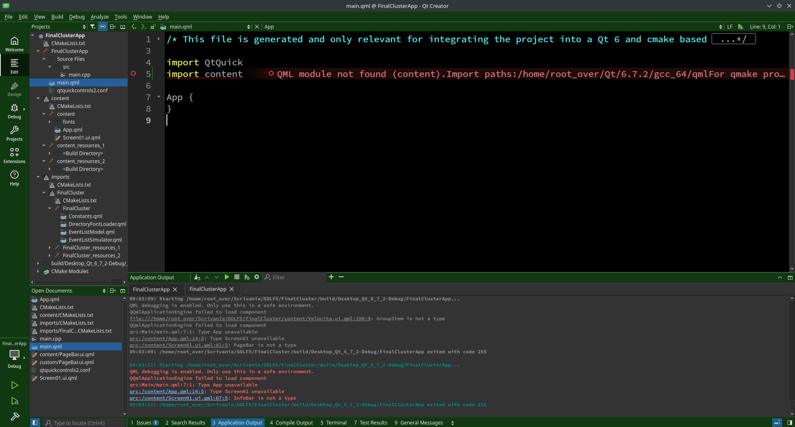The height and width of the screenshot is (427, 795).
Task: Open the Extensions mode
Action: 14,156
